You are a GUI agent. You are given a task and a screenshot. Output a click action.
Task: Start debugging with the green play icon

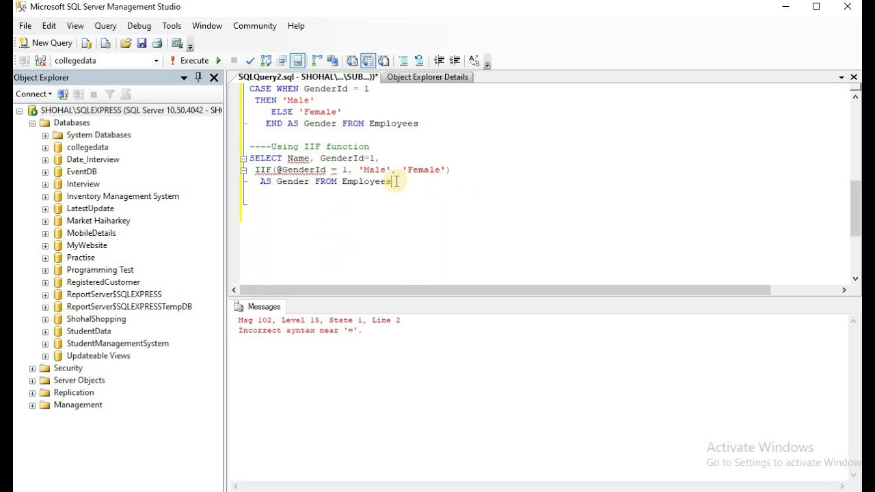tap(219, 61)
